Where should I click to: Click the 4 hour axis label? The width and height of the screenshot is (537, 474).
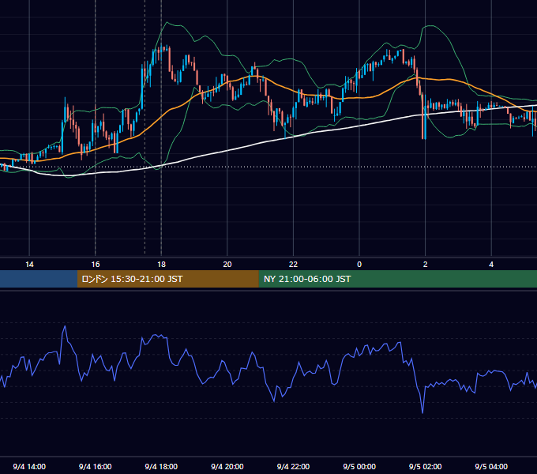(491, 265)
